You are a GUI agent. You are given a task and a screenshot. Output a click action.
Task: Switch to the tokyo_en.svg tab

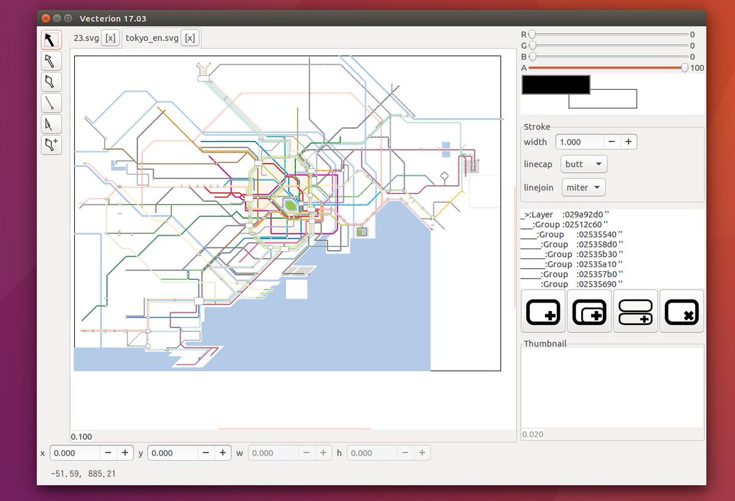[152, 38]
